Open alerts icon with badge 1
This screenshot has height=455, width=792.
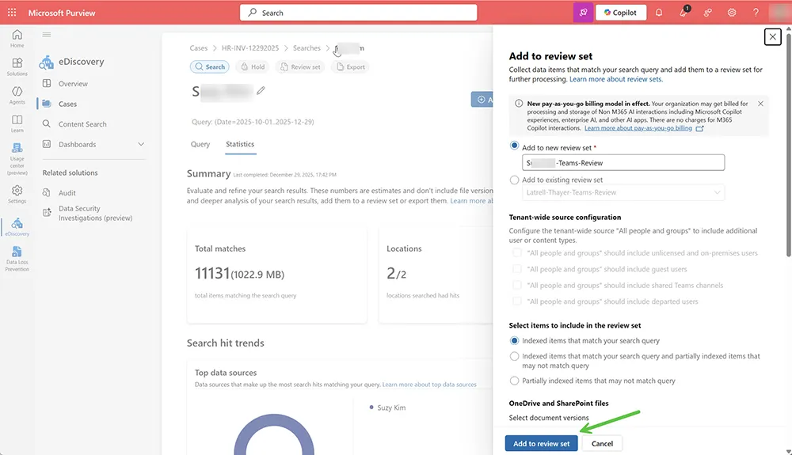[683, 13]
